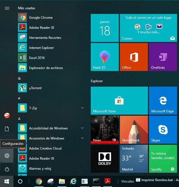Viewport: 179px width, 187px height.
Task: Open Snipping Tool from the taskbar
Action: 50,181
